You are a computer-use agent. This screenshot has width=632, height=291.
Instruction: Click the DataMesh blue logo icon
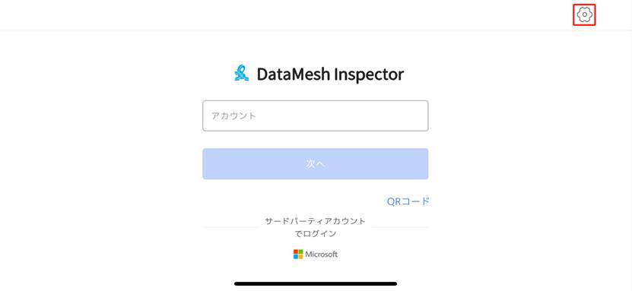(x=241, y=73)
